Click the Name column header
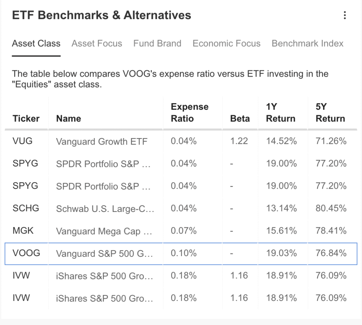Viewport: 362px width, 325px height. click(x=69, y=118)
